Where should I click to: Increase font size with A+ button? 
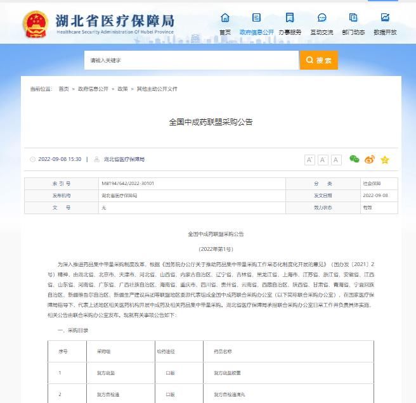click(x=309, y=160)
